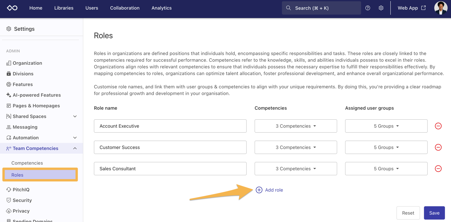Delete the Customer Success role row

[438, 147]
